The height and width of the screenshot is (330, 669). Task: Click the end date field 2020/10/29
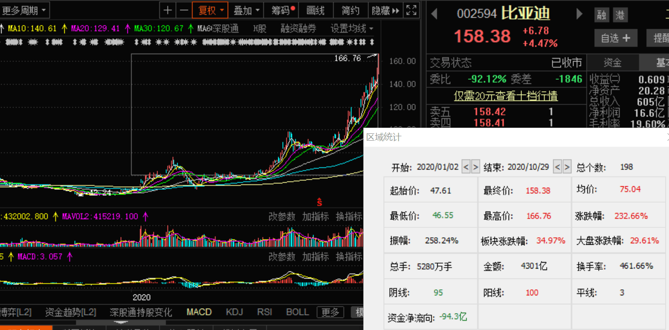[529, 167]
